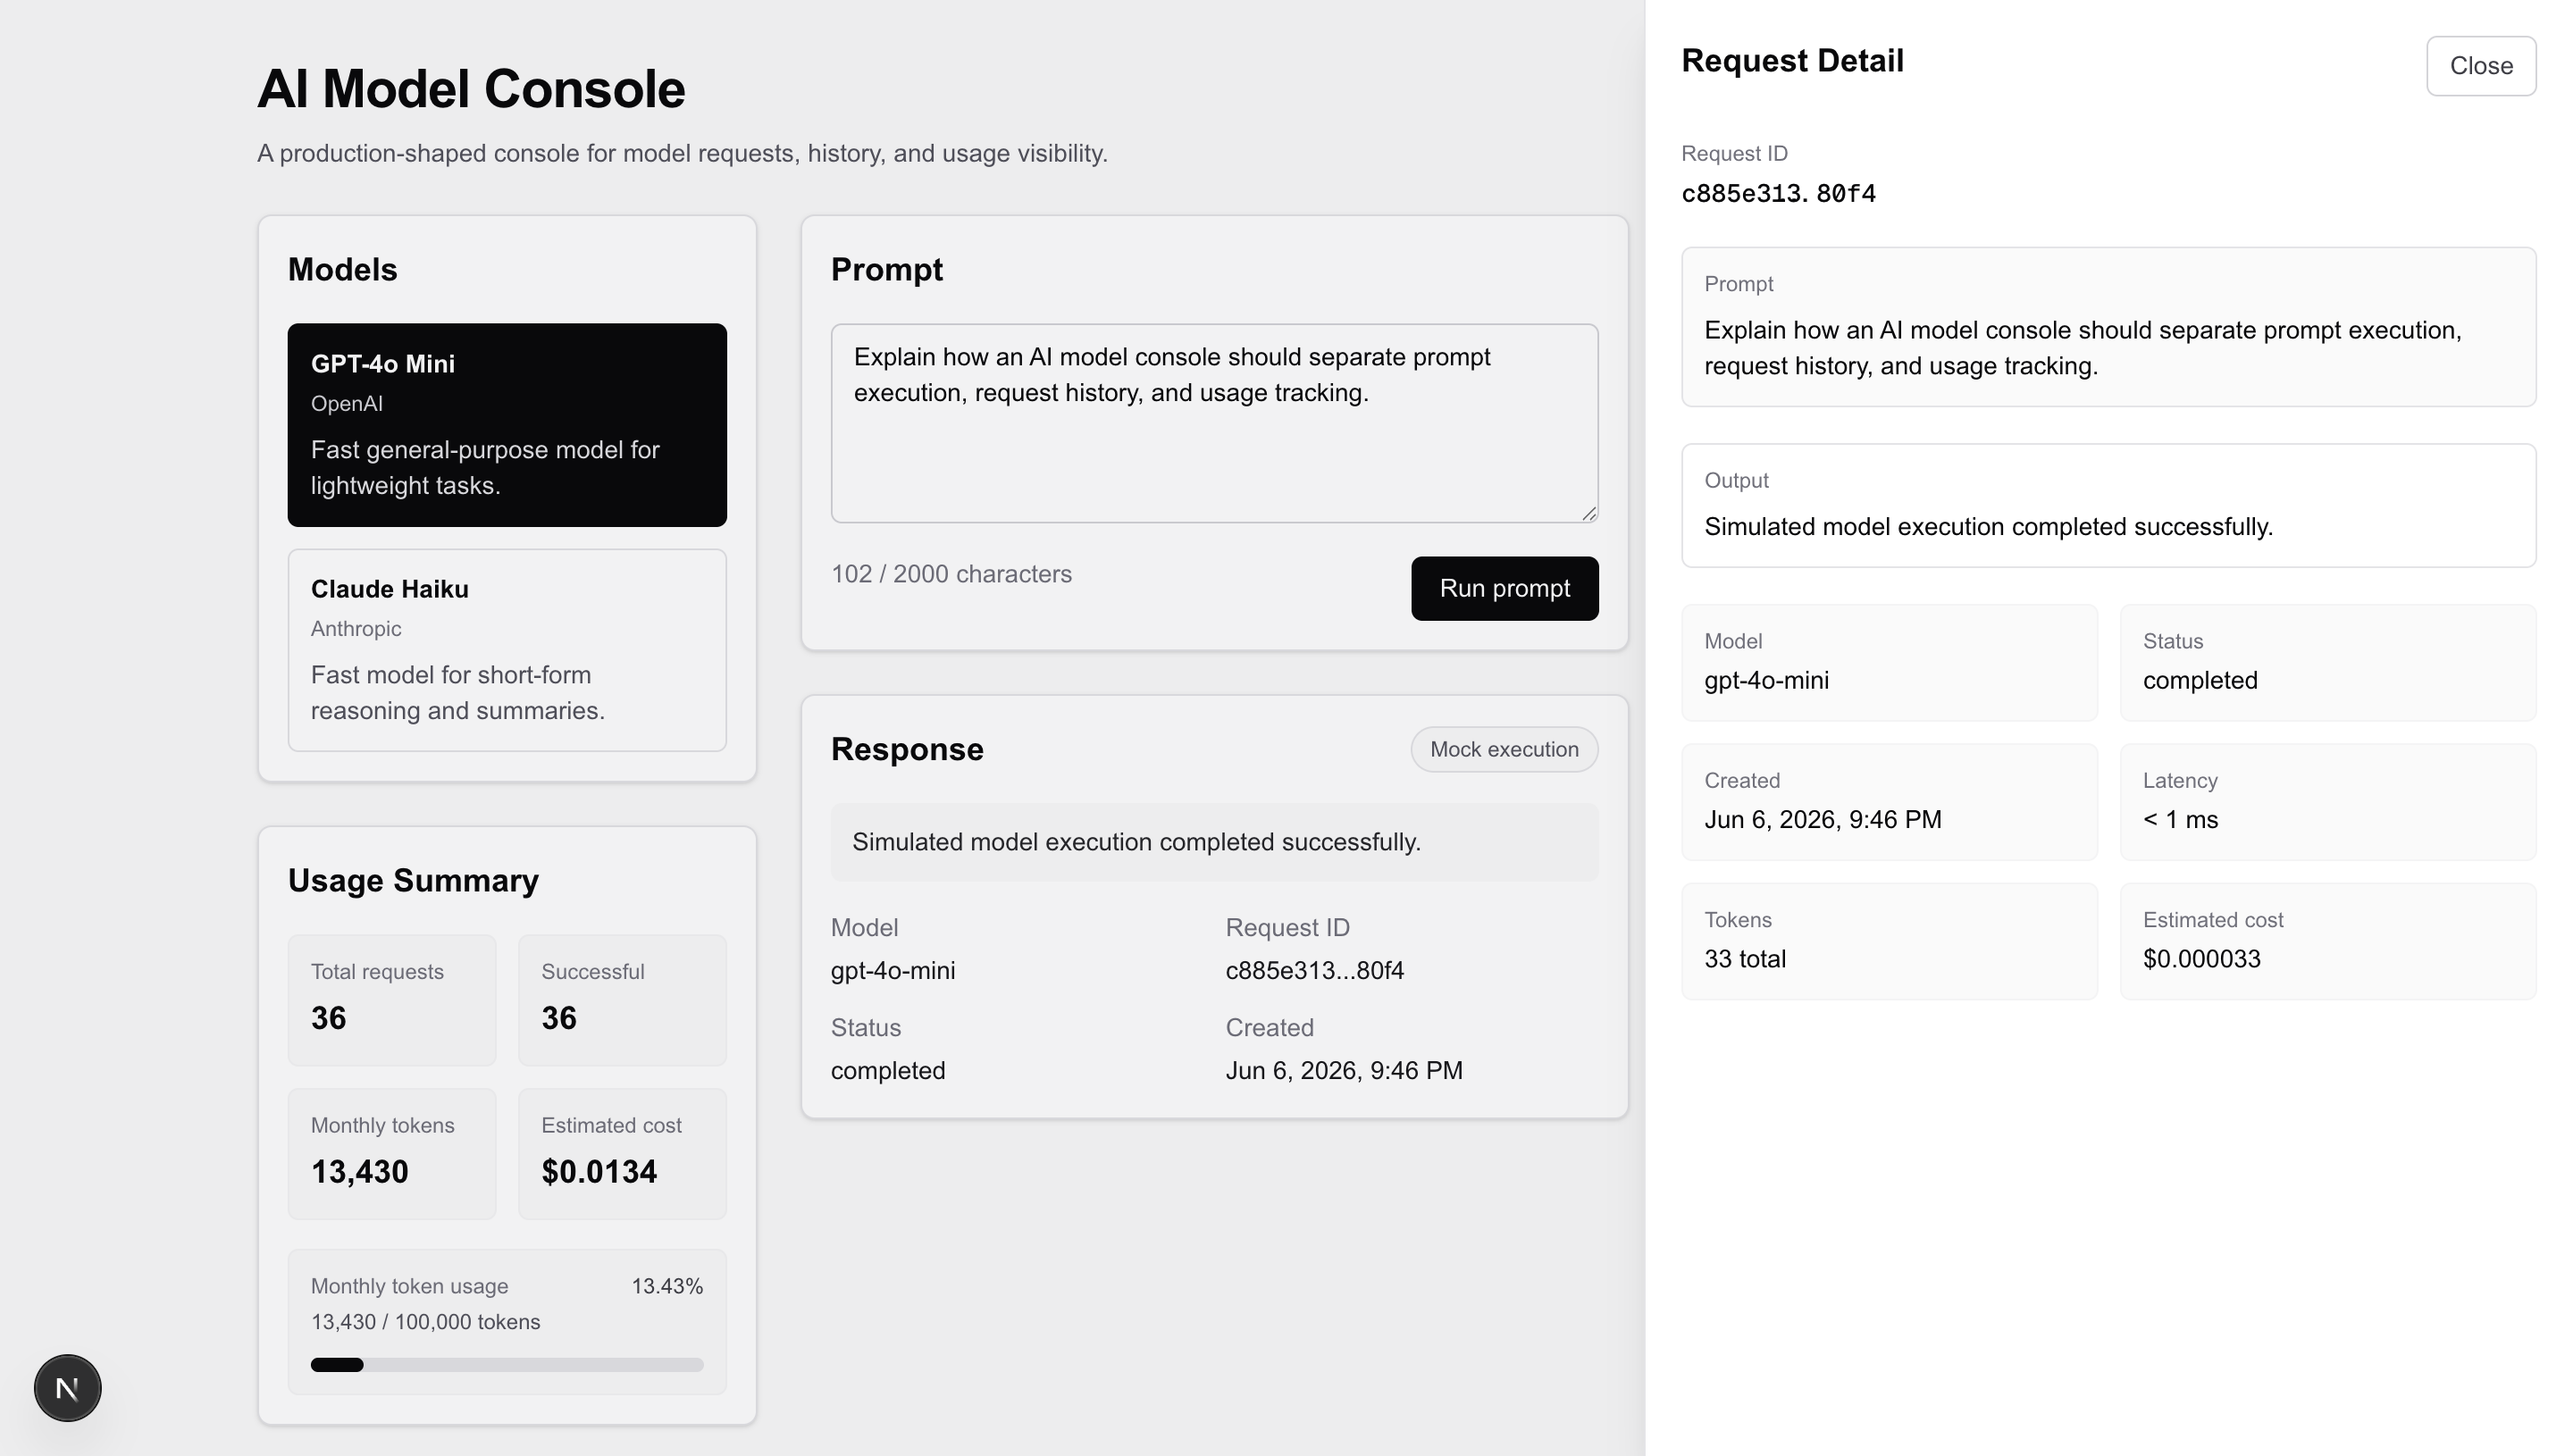2573x1456 pixels.
Task: Click the Created date tile in detail panel
Action: tap(1889, 802)
